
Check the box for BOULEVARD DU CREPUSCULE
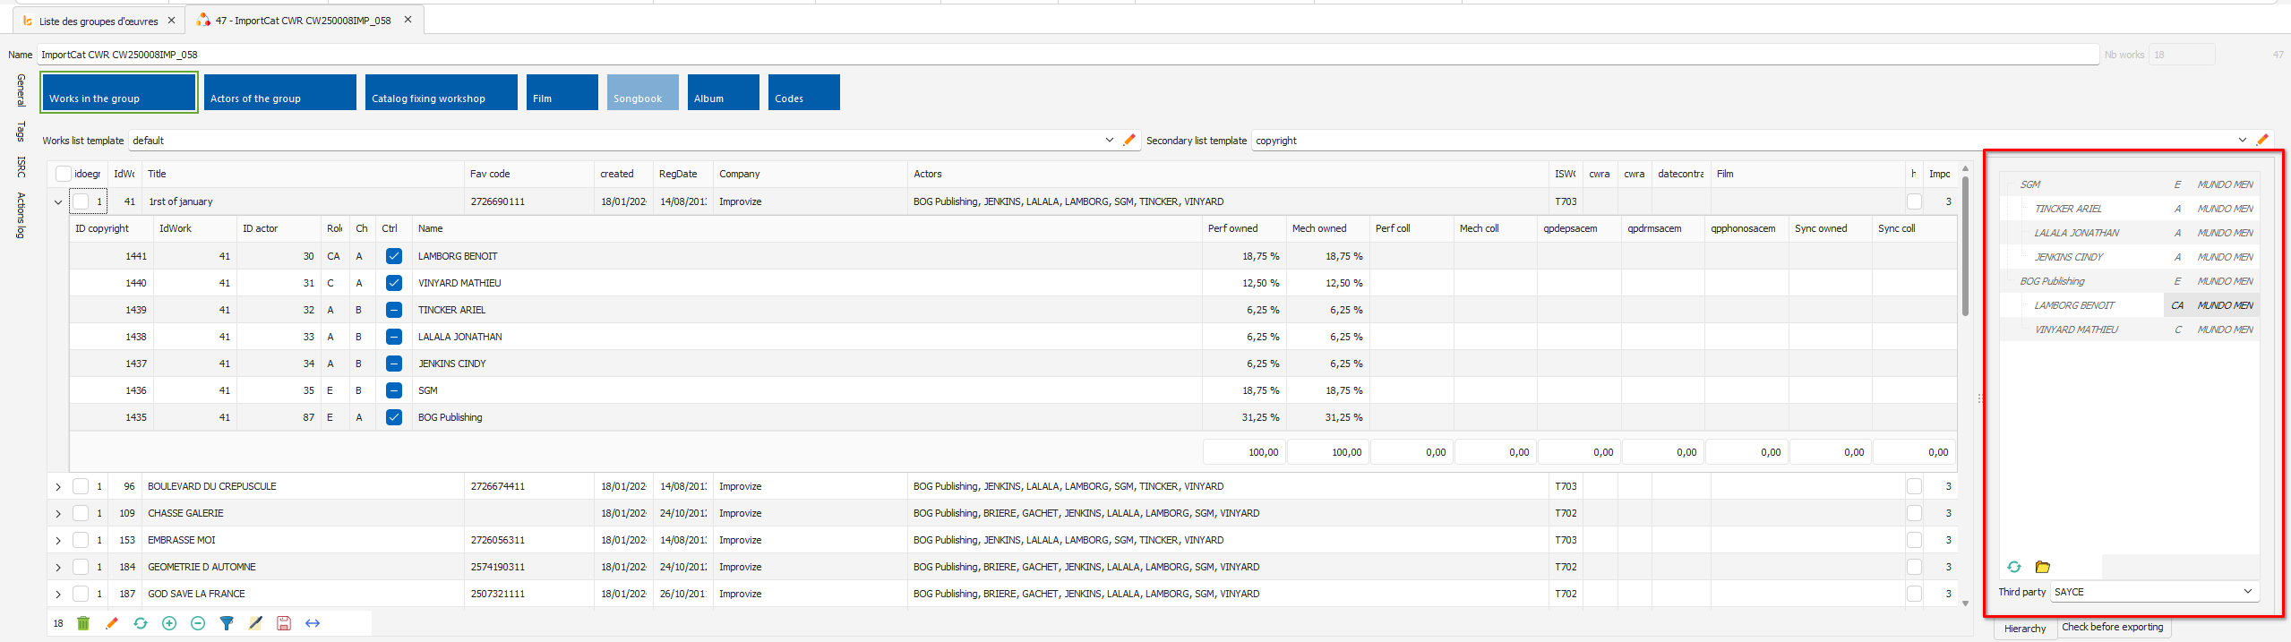(x=81, y=486)
